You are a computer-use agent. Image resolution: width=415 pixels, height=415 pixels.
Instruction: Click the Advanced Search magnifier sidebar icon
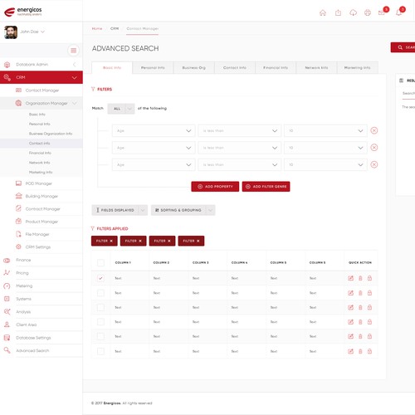pos(7,350)
